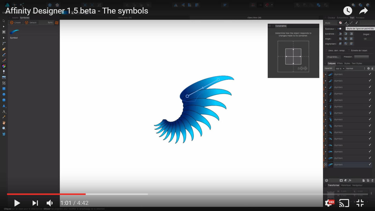Click the YouTube Share arrow
Image resolution: width=375 pixels, height=211 pixels.
(x=364, y=11)
